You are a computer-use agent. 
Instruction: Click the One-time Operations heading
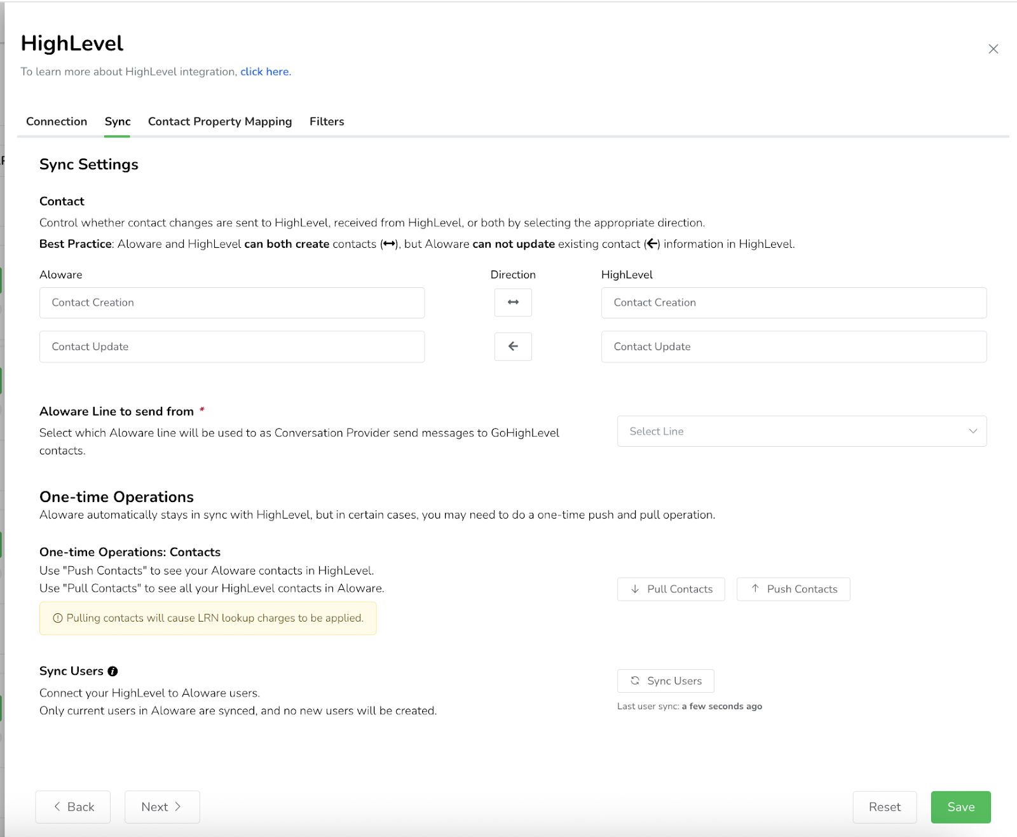116,497
